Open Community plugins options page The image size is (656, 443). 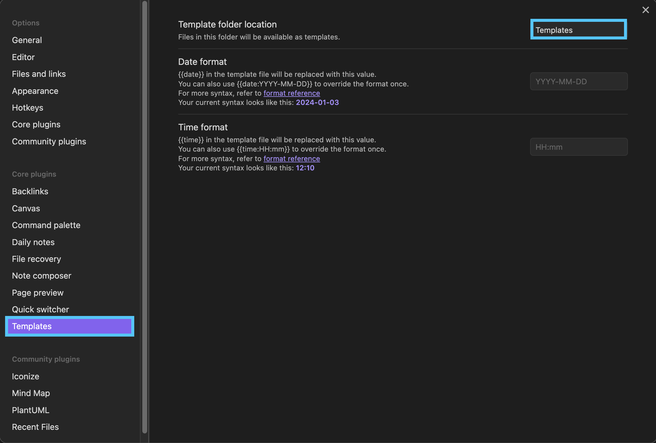(49, 141)
